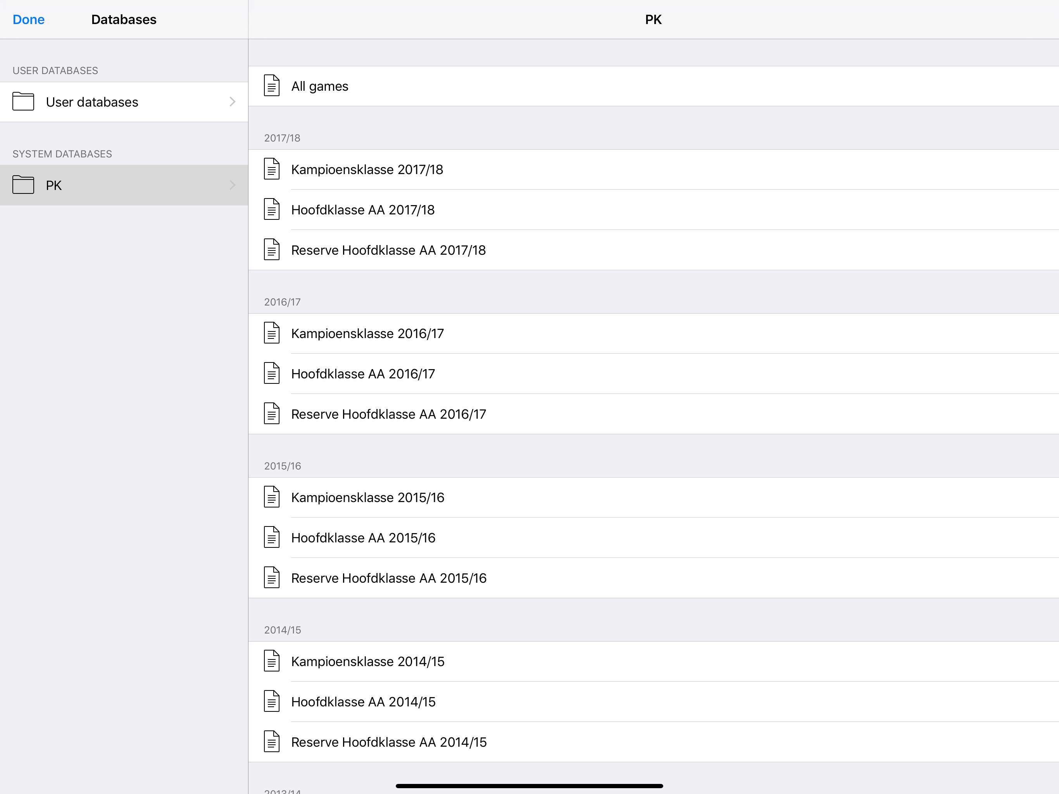Open Hoofdklasse AA 2014/15 database
The height and width of the screenshot is (794, 1059).
tap(654, 702)
